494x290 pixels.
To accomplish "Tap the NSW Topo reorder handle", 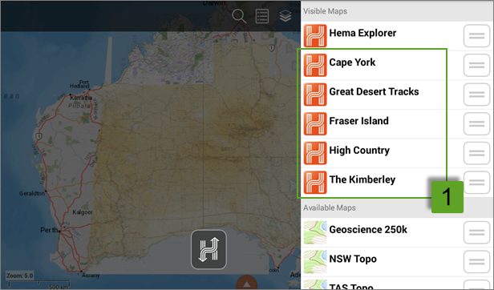I will [x=476, y=262].
